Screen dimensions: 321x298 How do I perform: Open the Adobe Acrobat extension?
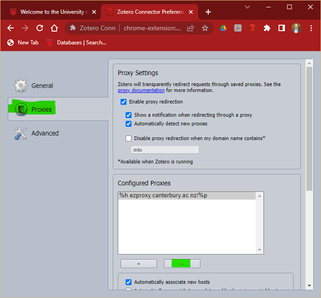pos(238,28)
